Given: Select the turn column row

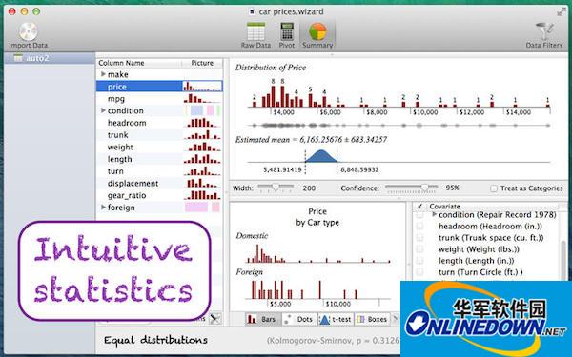Looking at the screenshot, I should click(x=159, y=171).
